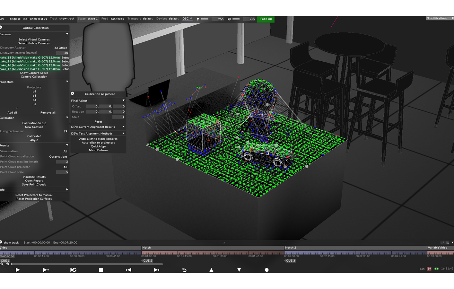
Task: Click the green status icon near the clock
Action: [436, 268]
